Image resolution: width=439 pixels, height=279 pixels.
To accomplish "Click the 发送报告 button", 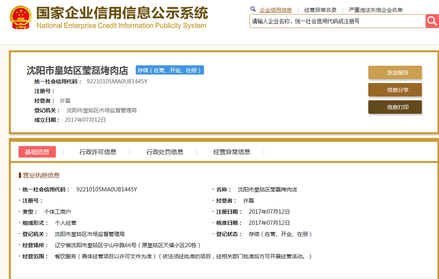I will (395, 73).
